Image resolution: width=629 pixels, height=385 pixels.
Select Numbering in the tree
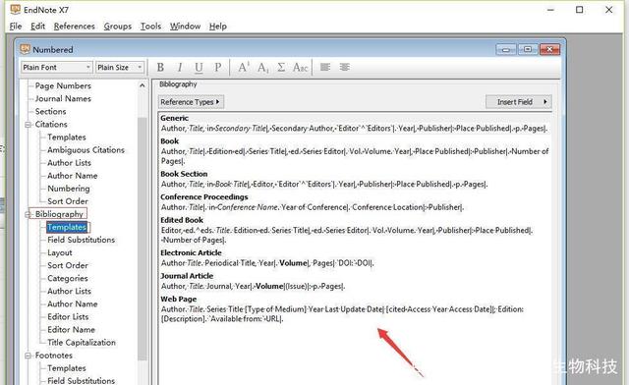coord(69,189)
